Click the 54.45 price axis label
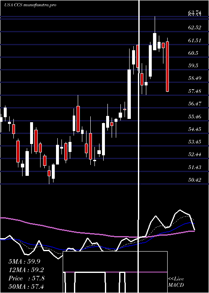The height and width of the screenshot is (293, 209). point(195,129)
